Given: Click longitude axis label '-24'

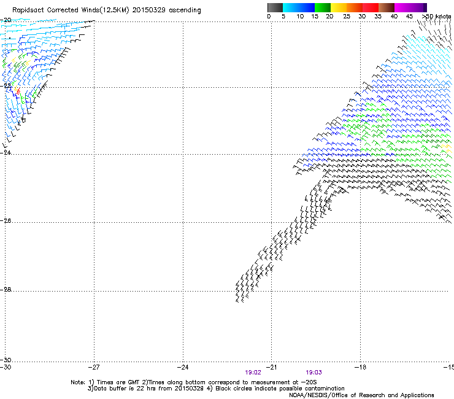Looking at the screenshot, I should [183, 367].
